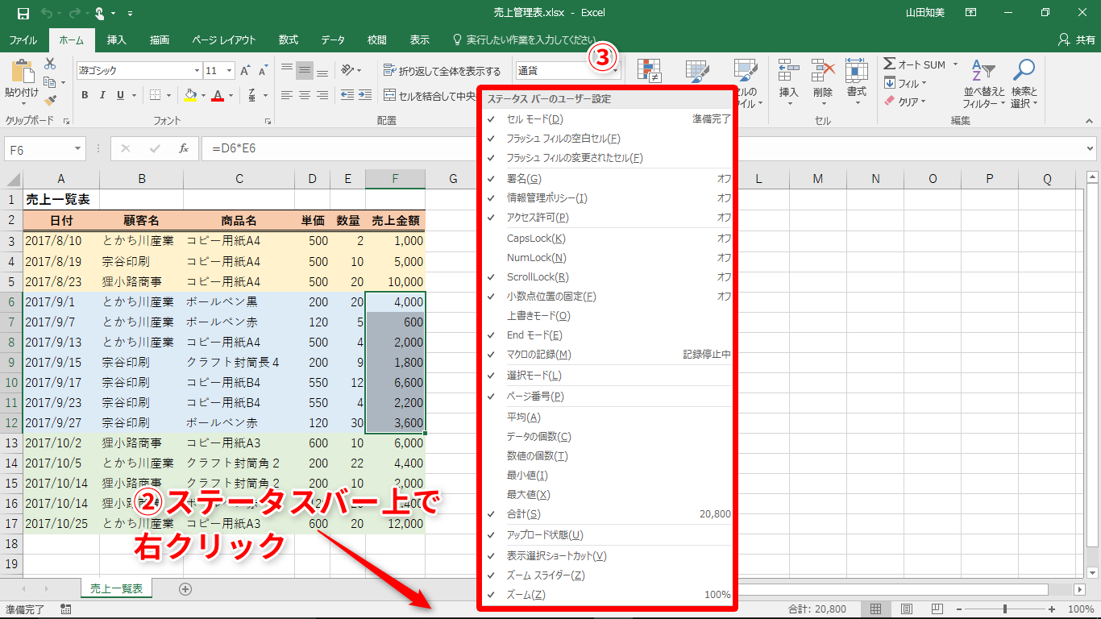This screenshot has width=1101, height=619.
Task: Increase the cell indent
Action: coord(366,95)
